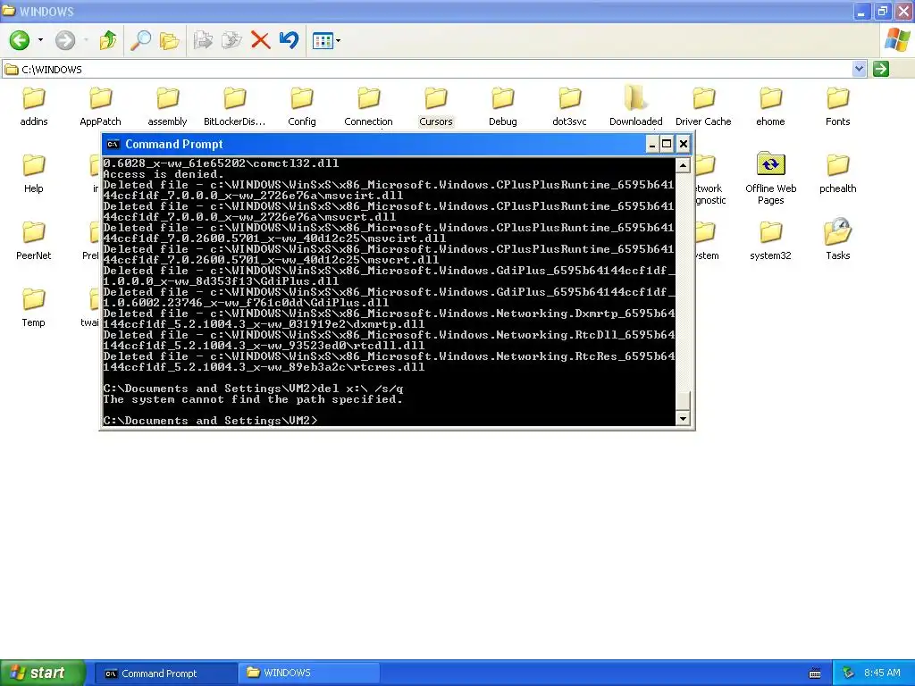Select the ehome folder
Screen dimensions: 915x686
click(770, 107)
